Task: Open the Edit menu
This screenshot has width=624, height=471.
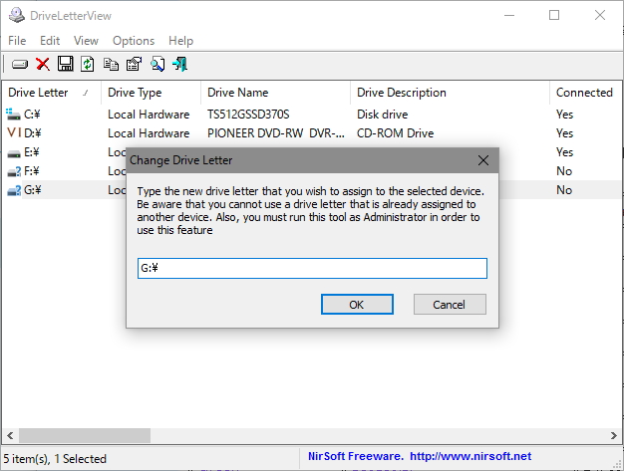Action: click(x=50, y=41)
